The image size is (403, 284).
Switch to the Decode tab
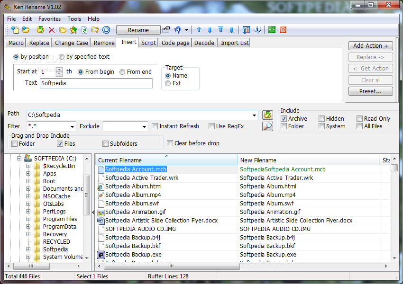pyautogui.click(x=204, y=43)
